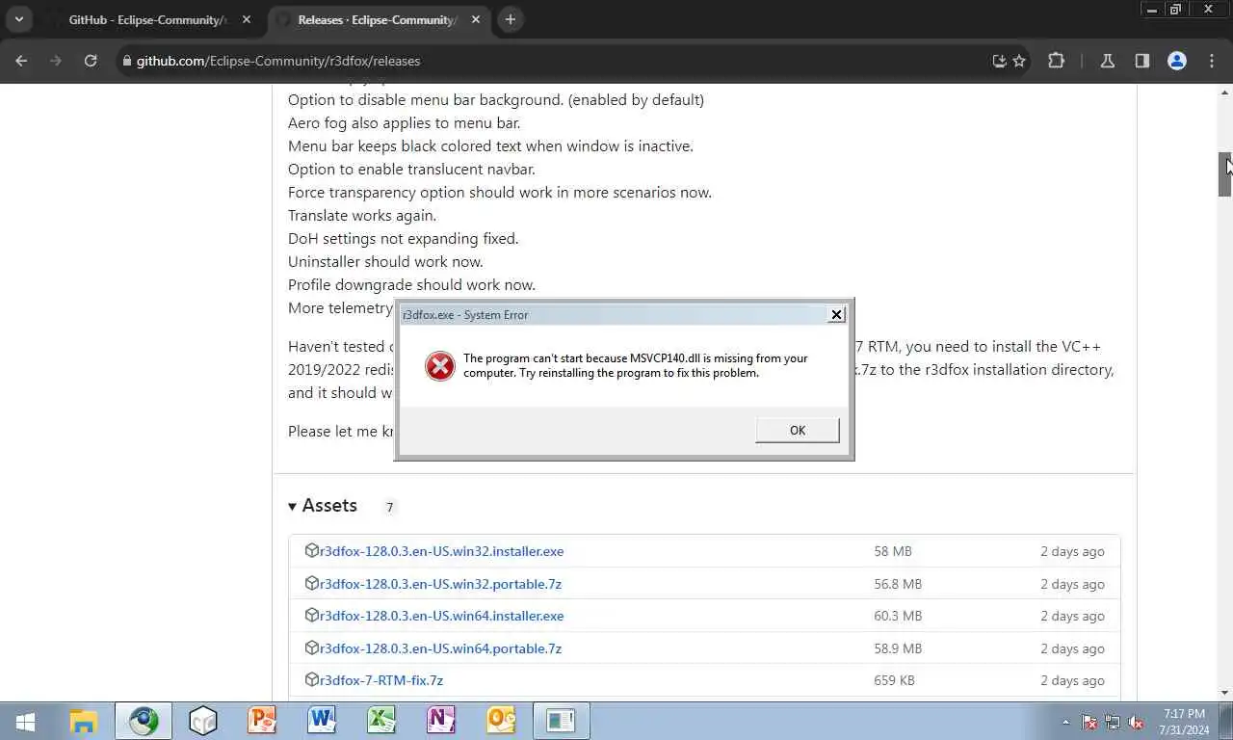Click the Assets count badge 7

tap(389, 507)
